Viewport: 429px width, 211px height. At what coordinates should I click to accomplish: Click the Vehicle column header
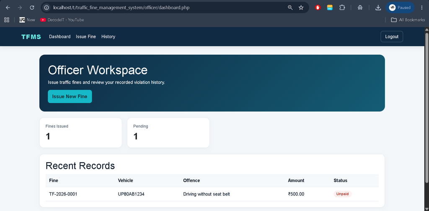click(x=125, y=180)
